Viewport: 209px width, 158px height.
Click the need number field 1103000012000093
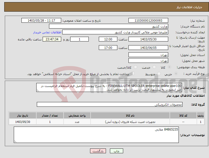coord(148,21)
